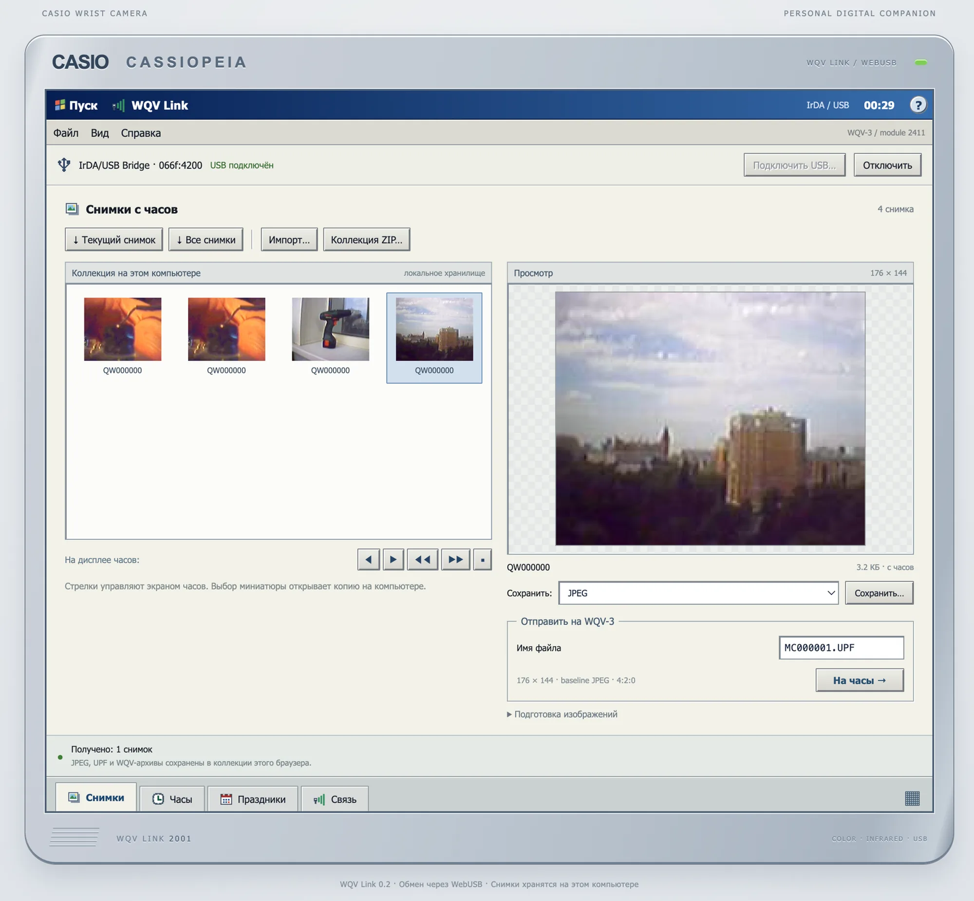Open the Справка menu

pyautogui.click(x=141, y=132)
